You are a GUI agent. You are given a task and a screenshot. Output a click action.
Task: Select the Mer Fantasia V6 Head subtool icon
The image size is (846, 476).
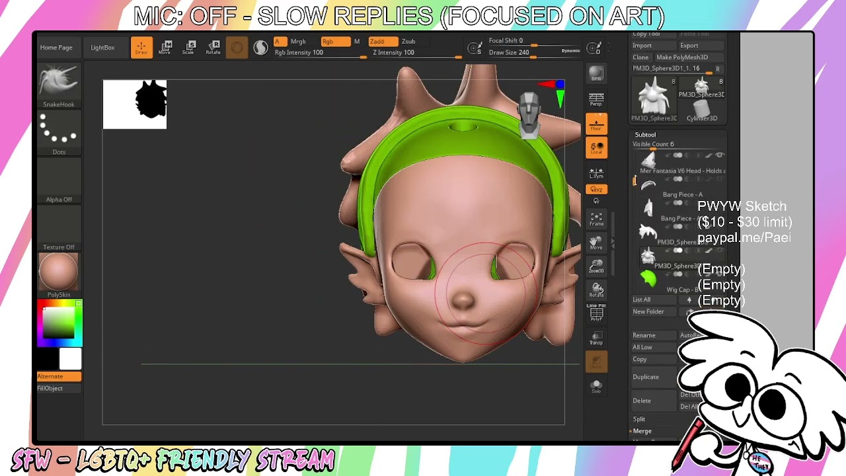[648, 161]
